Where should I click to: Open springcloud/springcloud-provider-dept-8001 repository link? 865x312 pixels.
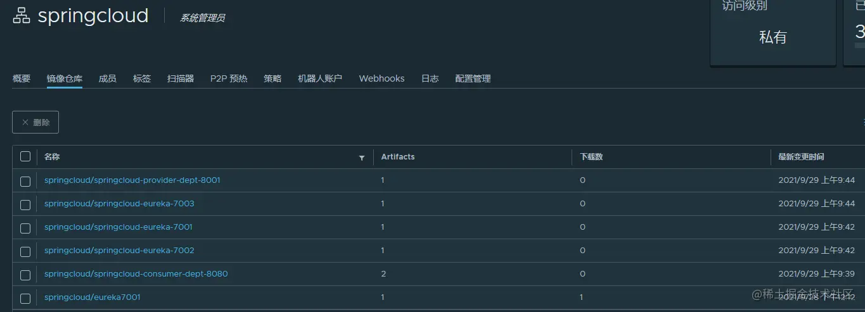point(132,180)
